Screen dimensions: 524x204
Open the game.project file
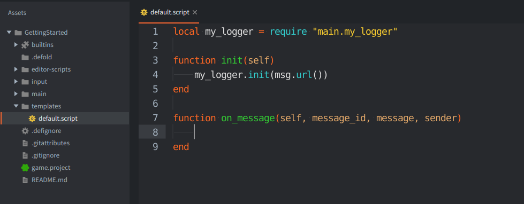pyautogui.click(x=51, y=168)
